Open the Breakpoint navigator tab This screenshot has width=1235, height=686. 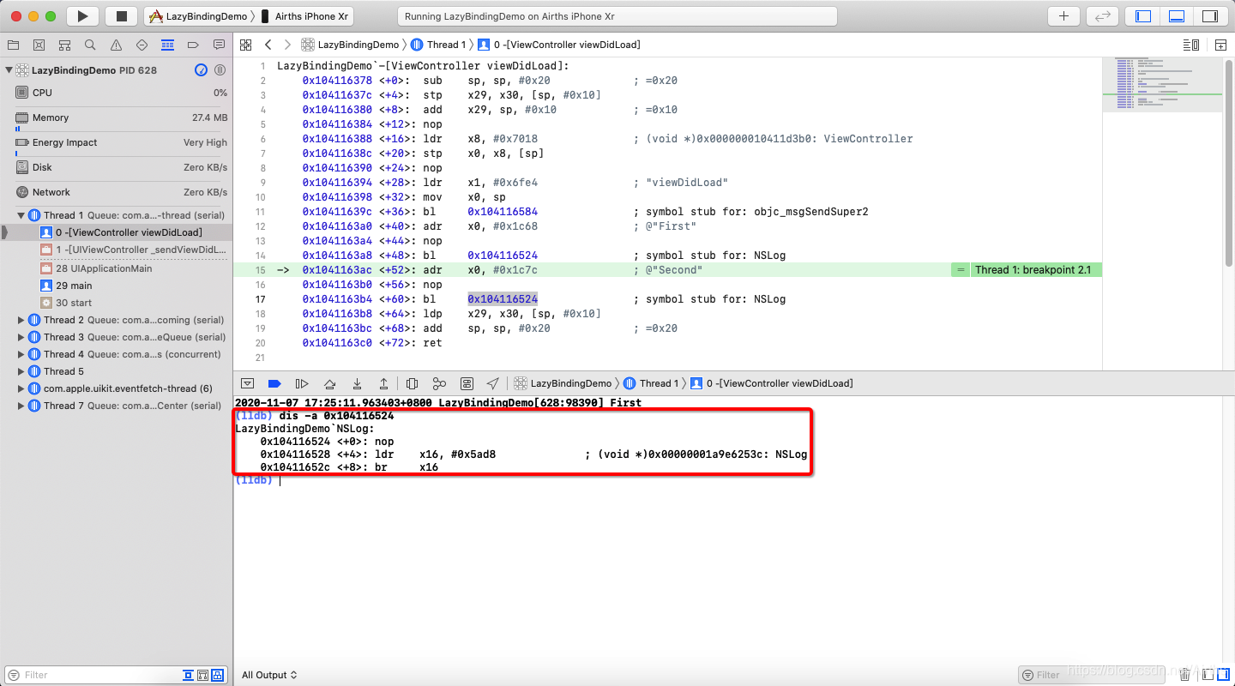pyautogui.click(x=193, y=45)
